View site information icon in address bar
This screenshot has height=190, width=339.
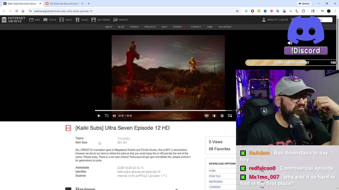point(30,11)
